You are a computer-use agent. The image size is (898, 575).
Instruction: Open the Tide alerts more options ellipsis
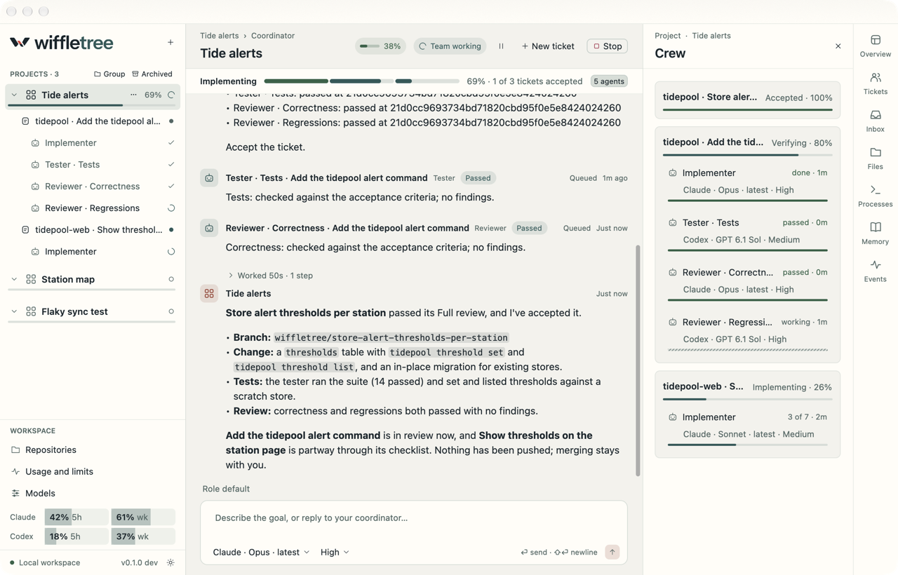pyautogui.click(x=133, y=95)
